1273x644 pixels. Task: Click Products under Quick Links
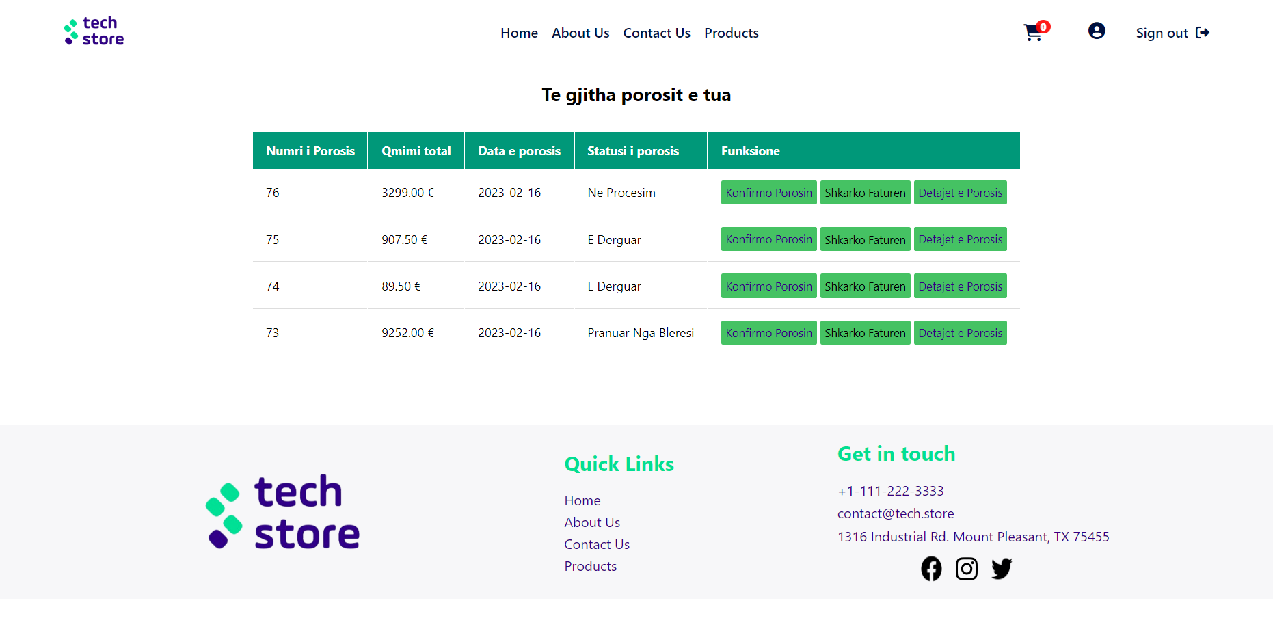[591, 566]
